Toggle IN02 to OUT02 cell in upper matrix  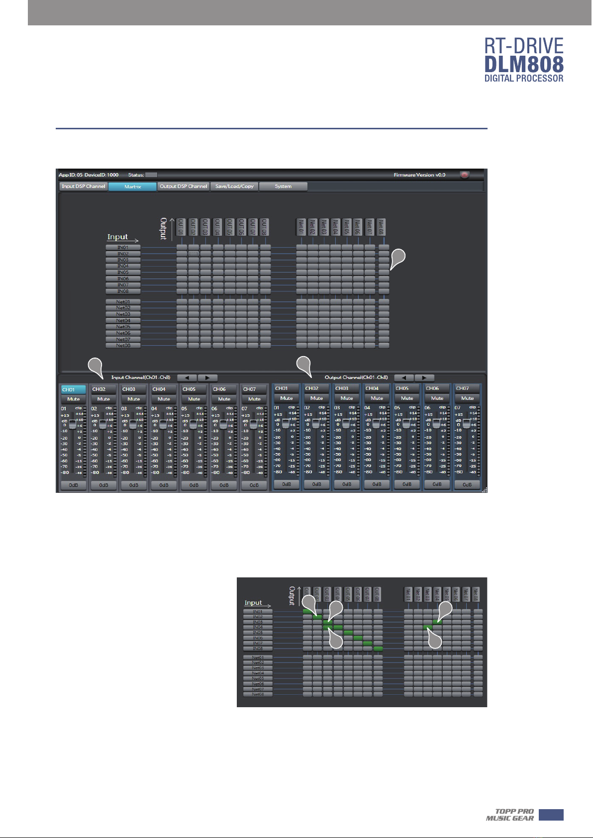194,254
